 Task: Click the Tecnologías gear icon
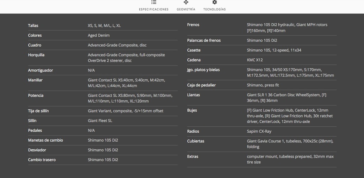click(x=214, y=2)
